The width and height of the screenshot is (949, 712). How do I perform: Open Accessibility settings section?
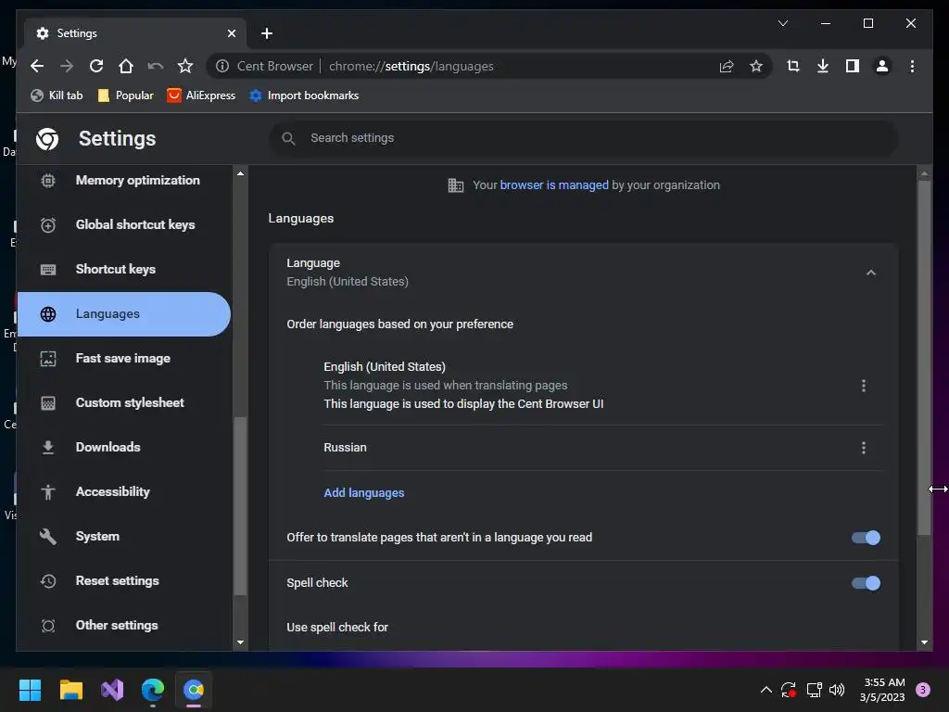pyautogui.click(x=124, y=491)
